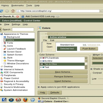
Task: Switch to Second Baptist Church taskbar entry
Action: [54, 98]
